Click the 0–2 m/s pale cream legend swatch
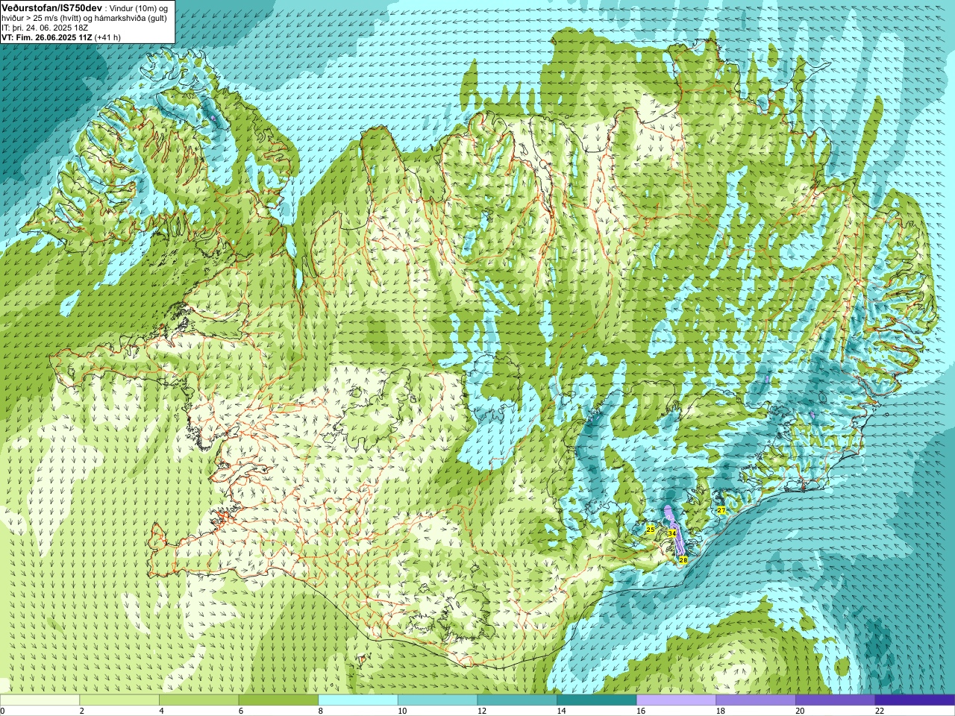 [x=40, y=700]
